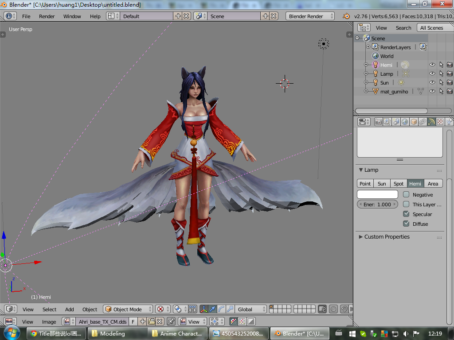Set lamp type to Sun

pyautogui.click(x=382, y=184)
